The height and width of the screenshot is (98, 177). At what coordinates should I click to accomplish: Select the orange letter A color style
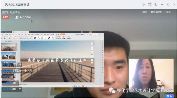pyautogui.click(x=42, y=38)
